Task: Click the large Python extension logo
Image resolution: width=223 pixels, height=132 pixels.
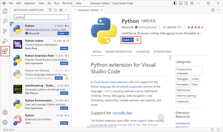Action: pyautogui.click(x=104, y=31)
